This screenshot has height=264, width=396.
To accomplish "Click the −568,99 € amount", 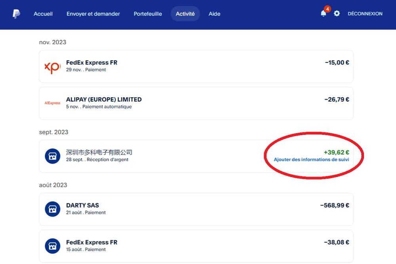I will coord(335,205).
